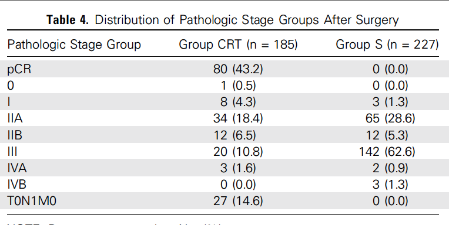Click the 3 (1.3) cell in IVB row

click(390, 185)
